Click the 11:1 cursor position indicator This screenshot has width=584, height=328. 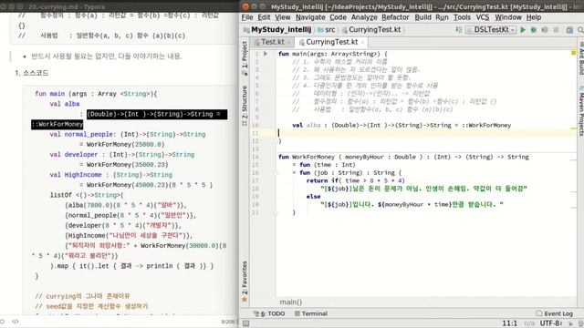509,323
